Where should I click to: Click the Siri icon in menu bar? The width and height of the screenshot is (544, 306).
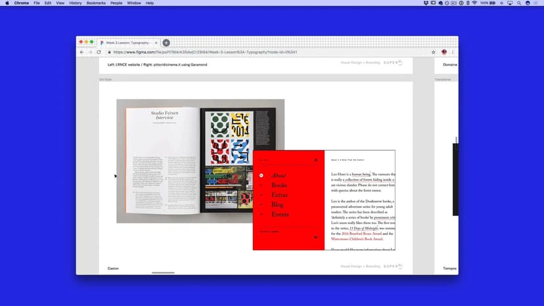pos(528,3)
